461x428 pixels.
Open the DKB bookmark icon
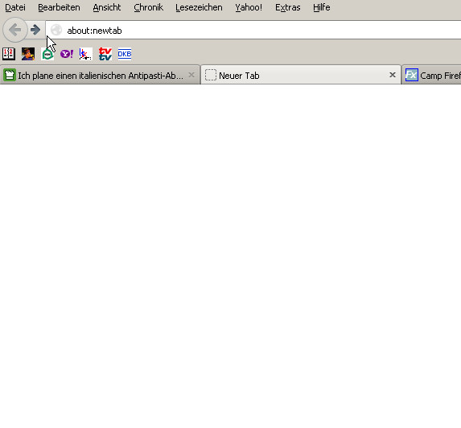[x=125, y=54]
